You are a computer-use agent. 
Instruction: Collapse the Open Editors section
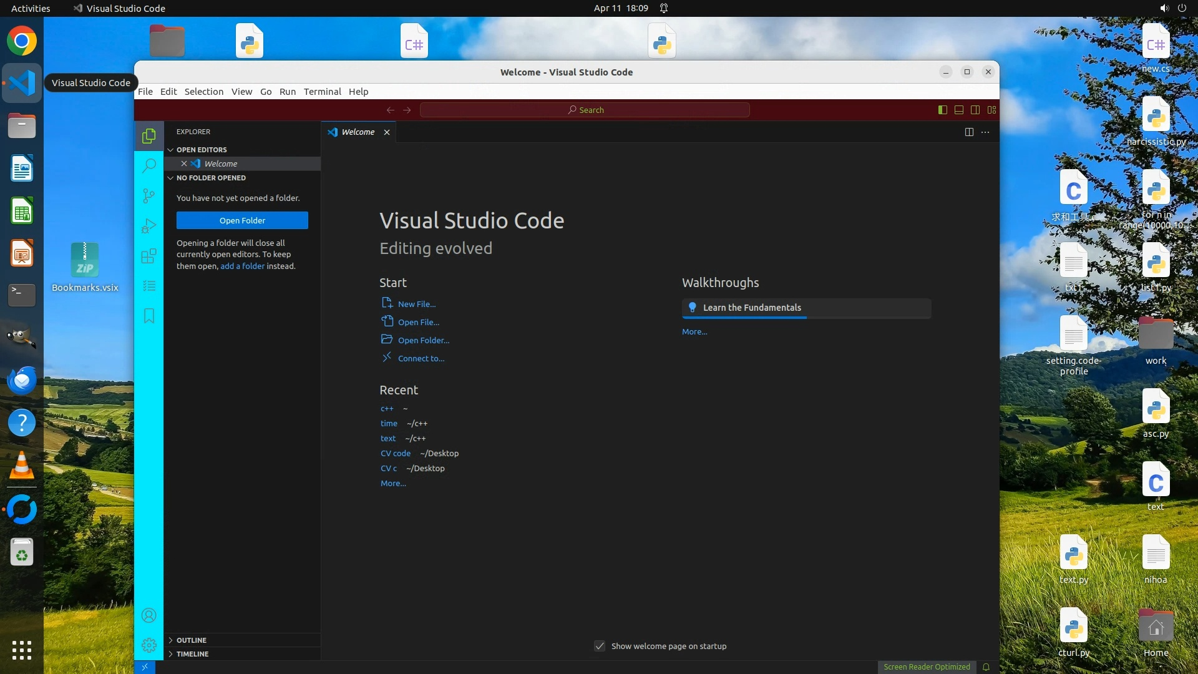click(x=202, y=150)
